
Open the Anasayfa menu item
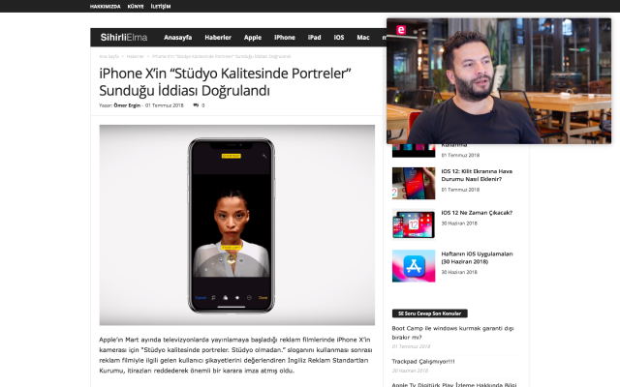(x=178, y=37)
